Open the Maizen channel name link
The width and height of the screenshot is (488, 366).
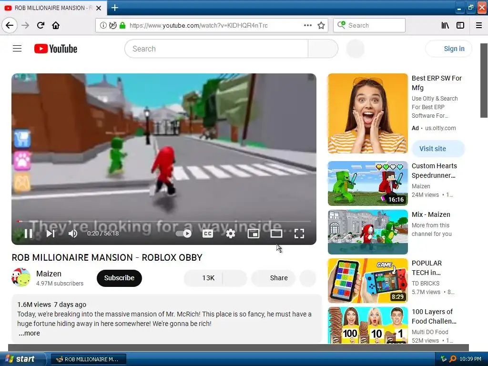[49, 274]
